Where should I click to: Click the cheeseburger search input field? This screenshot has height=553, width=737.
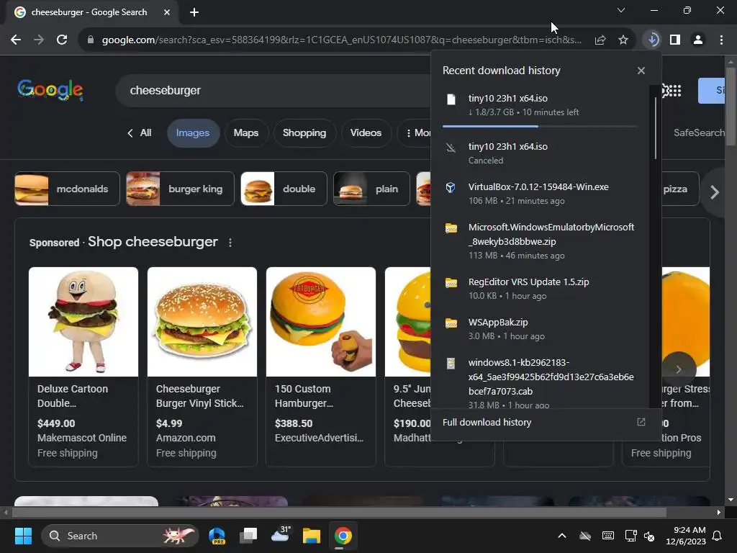click(x=273, y=90)
